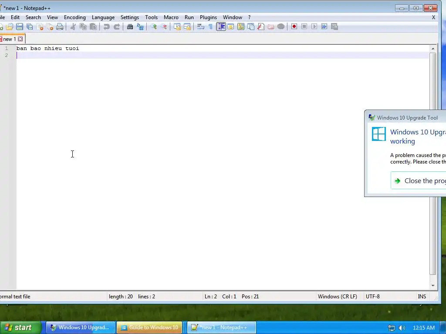Start macro recording with red dot icon
Image resolution: width=446 pixels, height=334 pixels.
coord(294,27)
